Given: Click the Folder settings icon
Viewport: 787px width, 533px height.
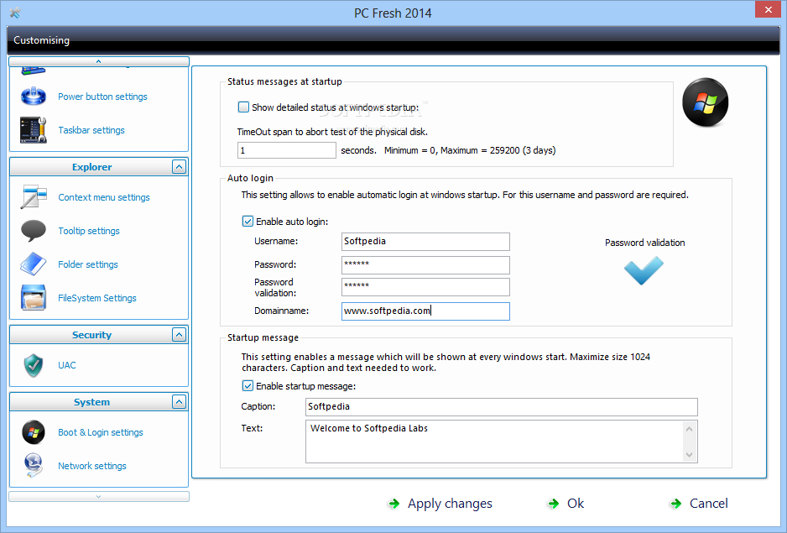Looking at the screenshot, I should click(34, 264).
